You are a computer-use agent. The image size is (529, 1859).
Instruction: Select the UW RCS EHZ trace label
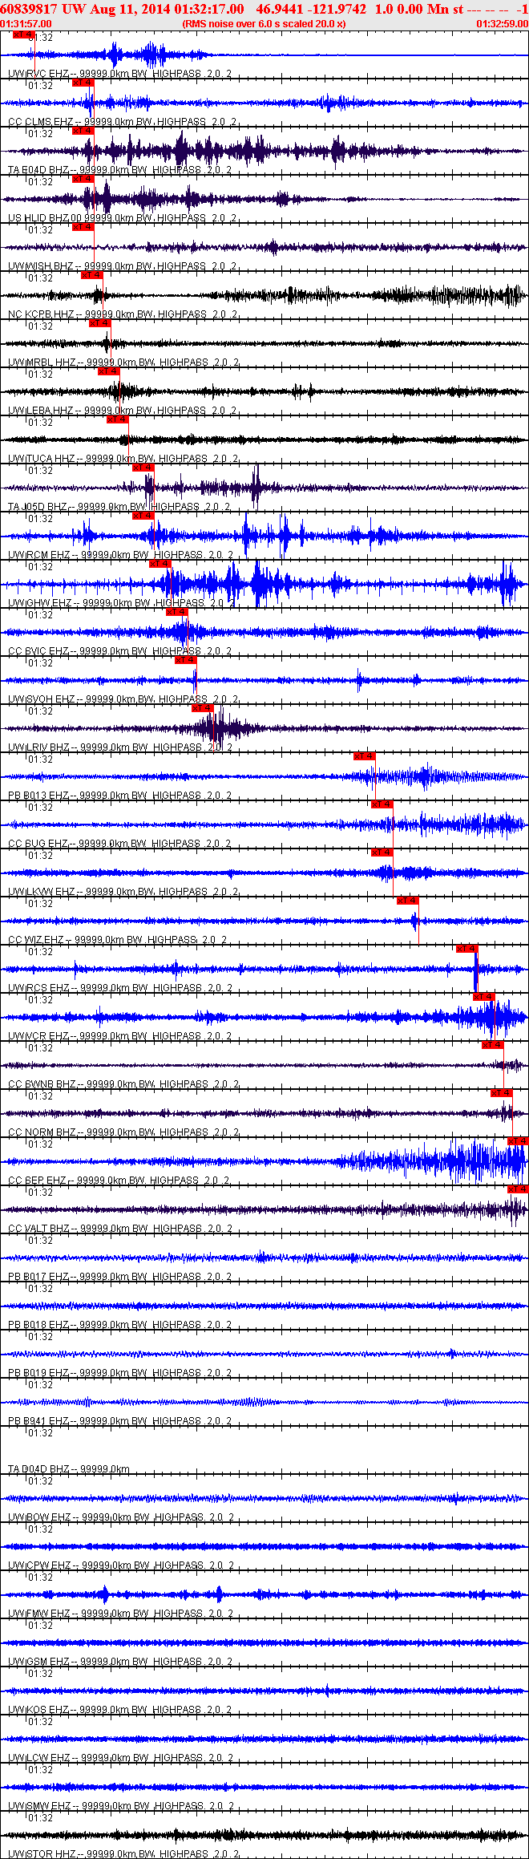(121, 988)
